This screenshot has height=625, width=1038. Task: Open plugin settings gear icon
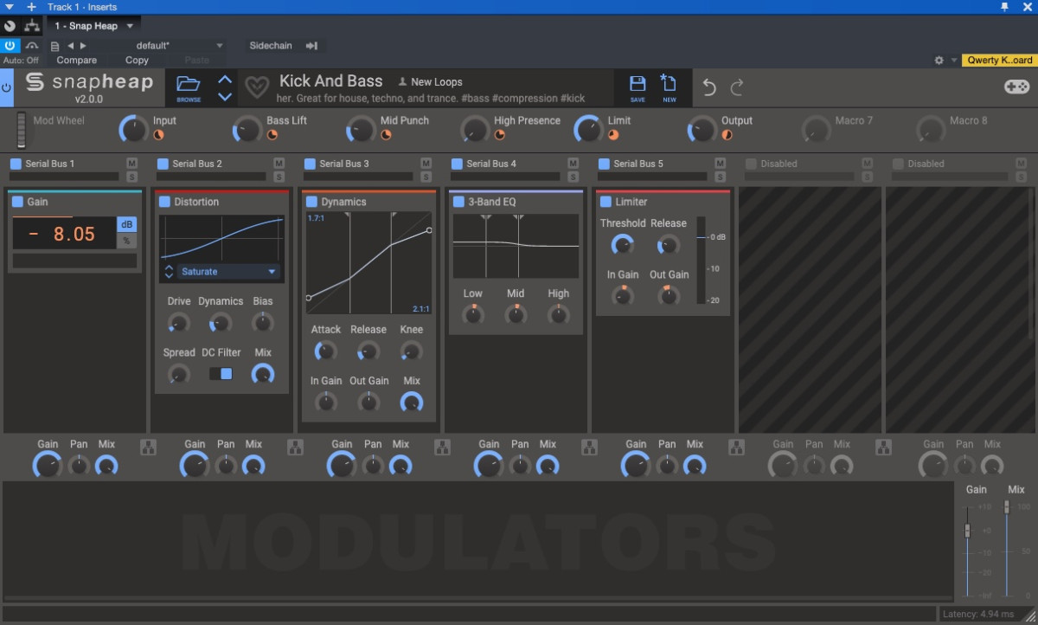coord(939,61)
